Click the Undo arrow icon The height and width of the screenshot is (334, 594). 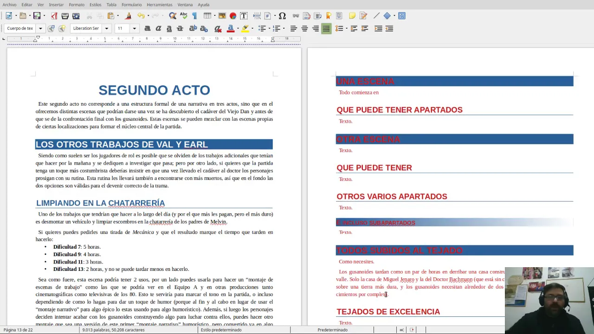click(141, 16)
